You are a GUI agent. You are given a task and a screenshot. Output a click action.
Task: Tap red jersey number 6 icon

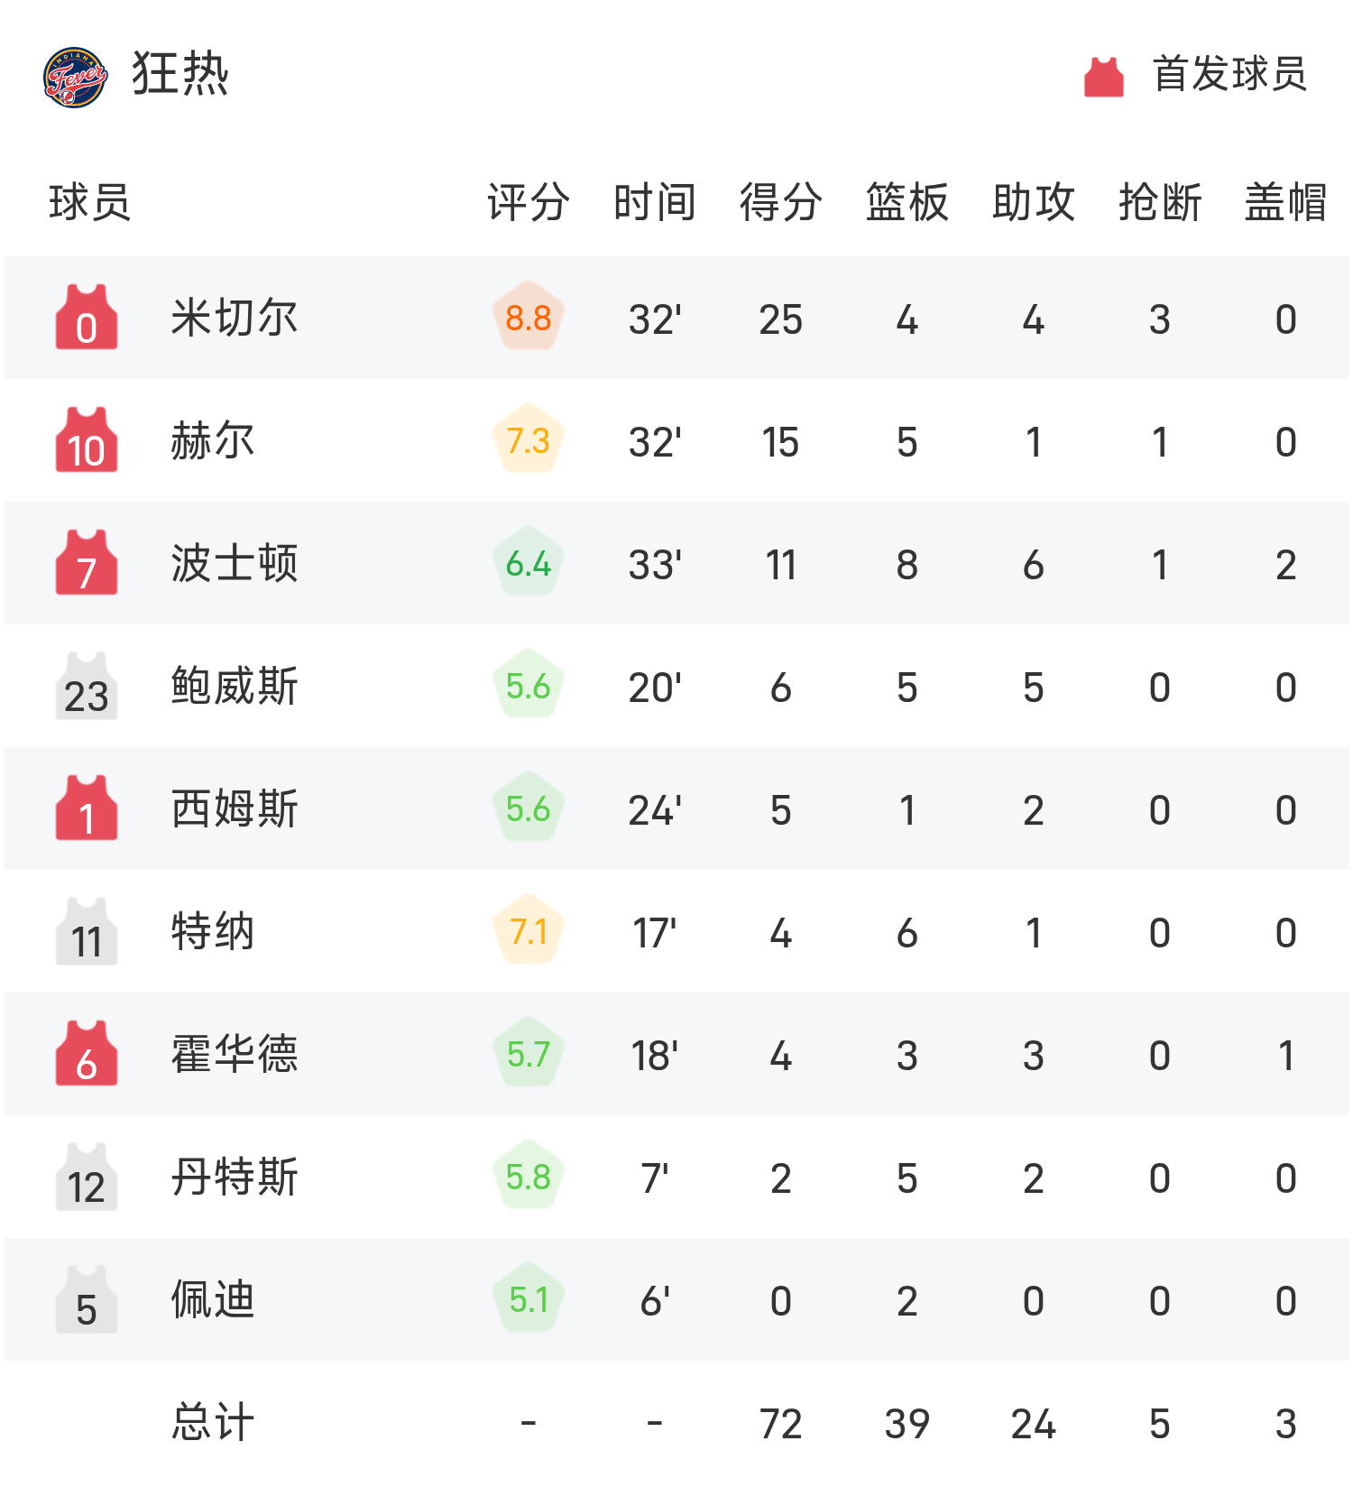(x=87, y=1054)
